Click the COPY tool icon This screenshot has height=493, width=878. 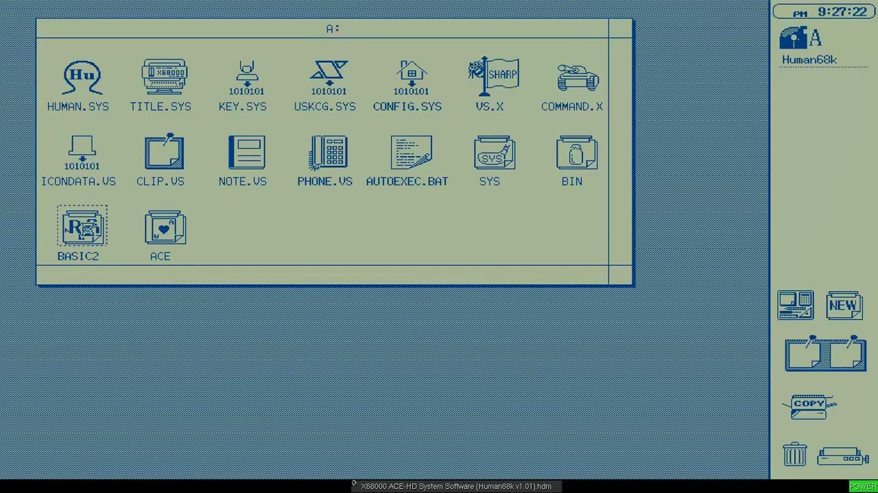click(x=810, y=406)
